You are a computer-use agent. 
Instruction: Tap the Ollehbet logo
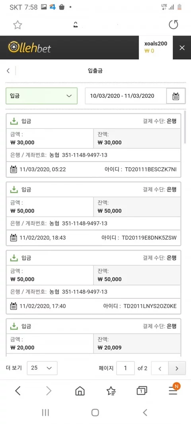click(29, 48)
